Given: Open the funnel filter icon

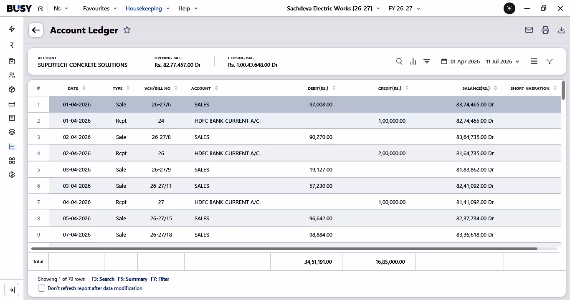Looking at the screenshot, I should pos(550,61).
